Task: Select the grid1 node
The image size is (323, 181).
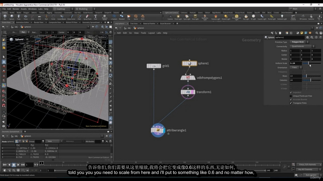Action: [154, 66]
